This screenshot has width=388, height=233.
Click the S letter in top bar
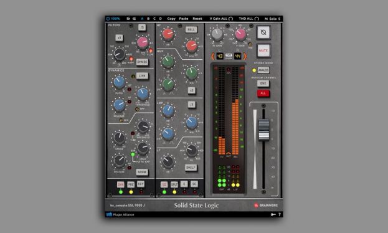(x=279, y=19)
